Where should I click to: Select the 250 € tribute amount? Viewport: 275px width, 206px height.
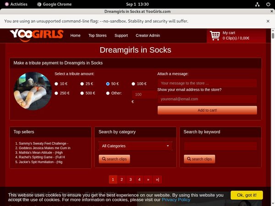[x=56, y=93]
